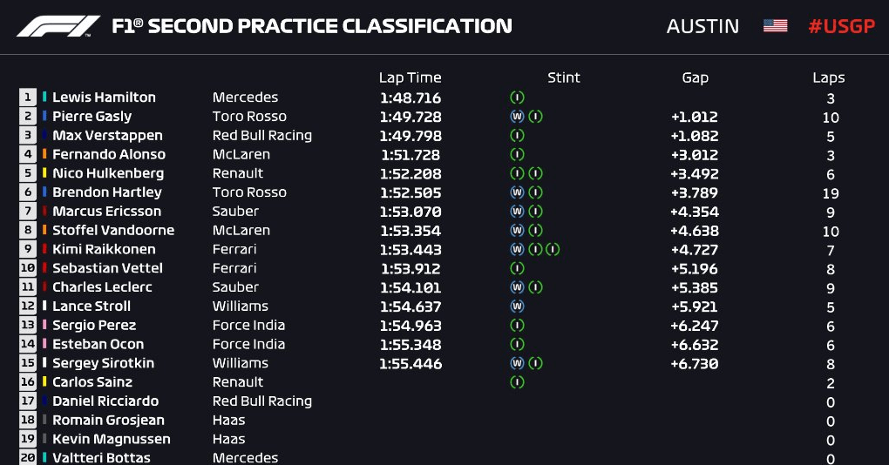This screenshot has width=889, height=465.
Task: Click Hamilton's intermediate tyre stint icon
Action: pyautogui.click(x=517, y=98)
